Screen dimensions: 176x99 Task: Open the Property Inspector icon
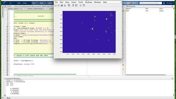[84, 5]
